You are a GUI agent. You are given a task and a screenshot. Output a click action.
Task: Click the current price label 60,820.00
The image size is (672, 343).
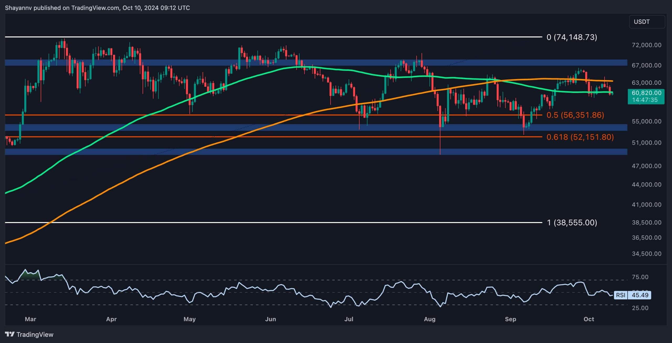click(646, 93)
